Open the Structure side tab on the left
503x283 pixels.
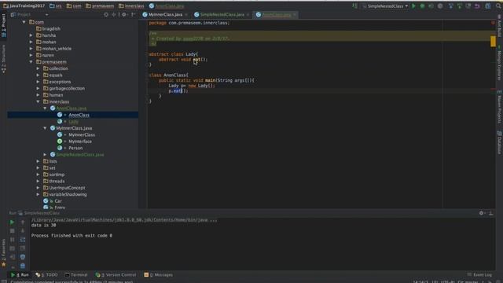[3, 59]
